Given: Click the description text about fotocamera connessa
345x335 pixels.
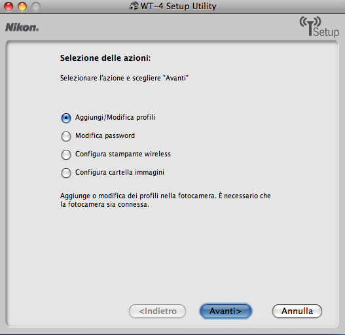Looking at the screenshot, I should [x=166, y=200].
